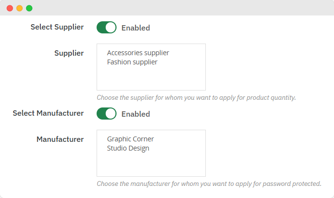Viewport: 334px width, 198px height.
Task: Toggle the Select Supplier switch off
Action: [x=107, y=28]
